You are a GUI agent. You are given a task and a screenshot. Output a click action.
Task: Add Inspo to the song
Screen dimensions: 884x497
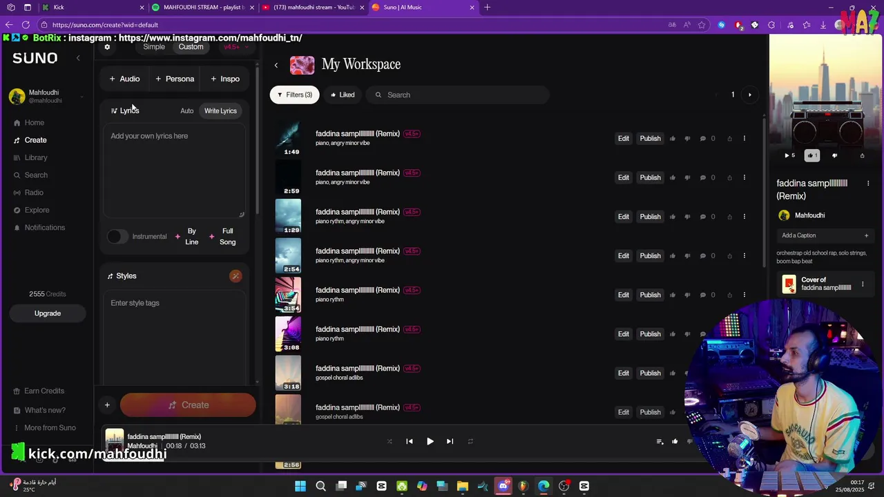[x=225, y=79]
